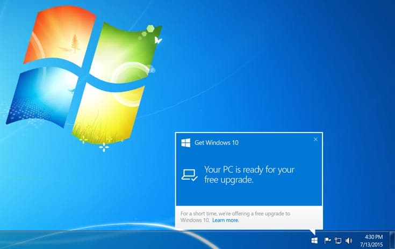Open the volume speaker tray icon
Screen dimensions: 395x249
pos(349,241)
